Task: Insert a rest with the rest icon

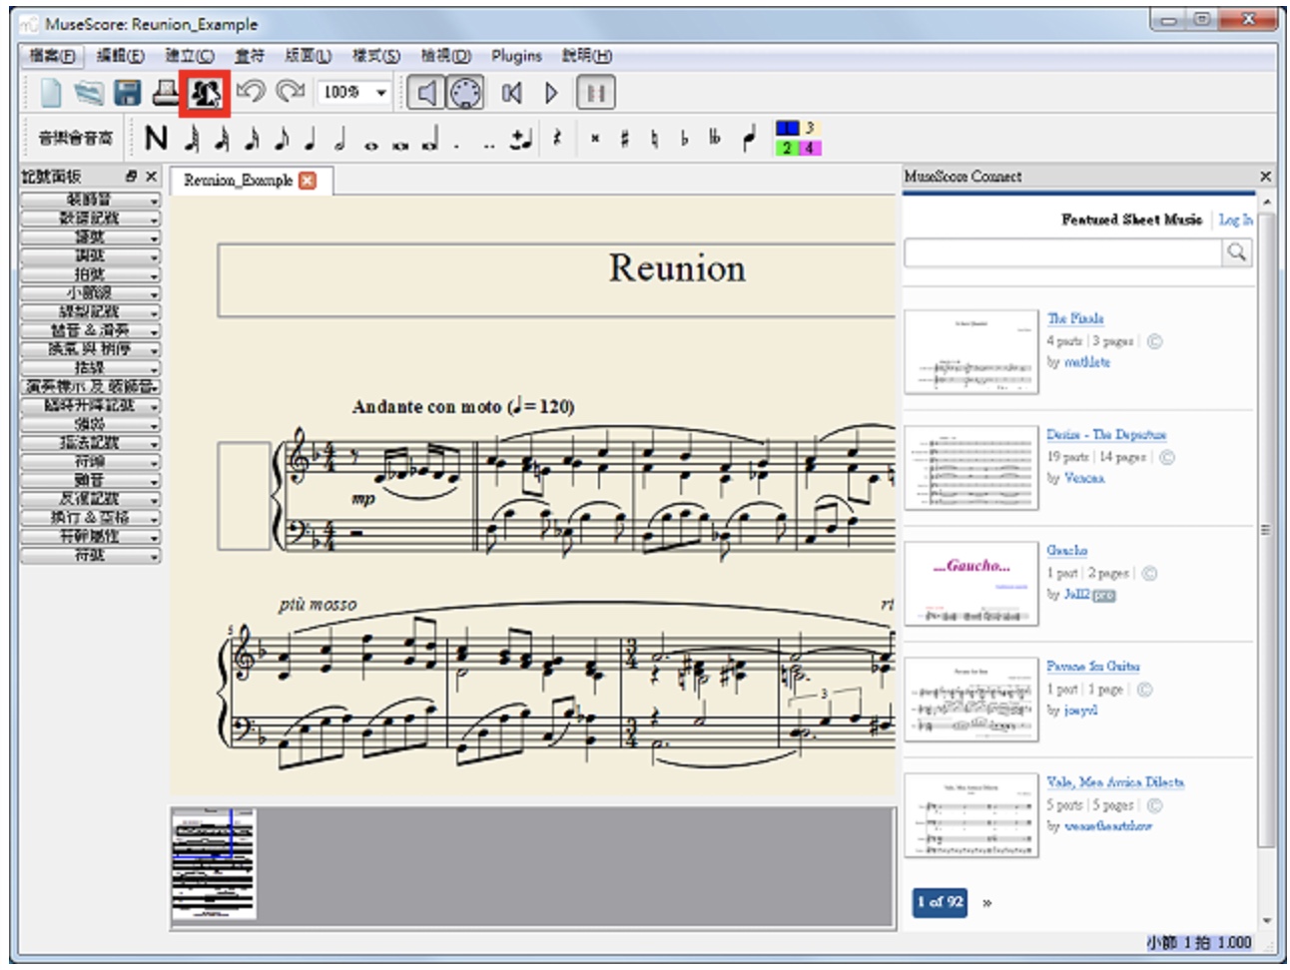Action: (x=556, y=139)
